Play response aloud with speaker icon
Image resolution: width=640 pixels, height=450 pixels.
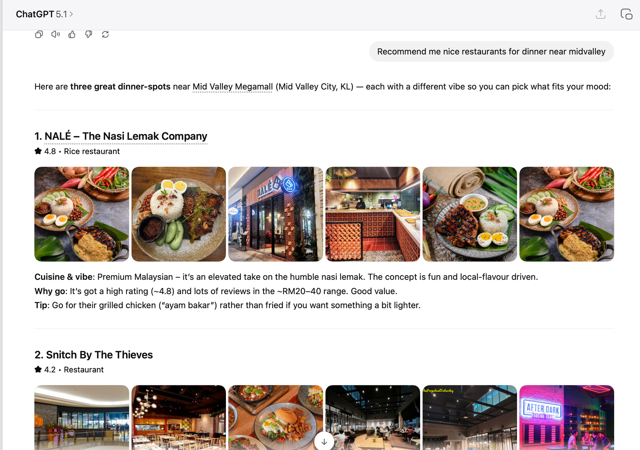(x=55, y=34)
